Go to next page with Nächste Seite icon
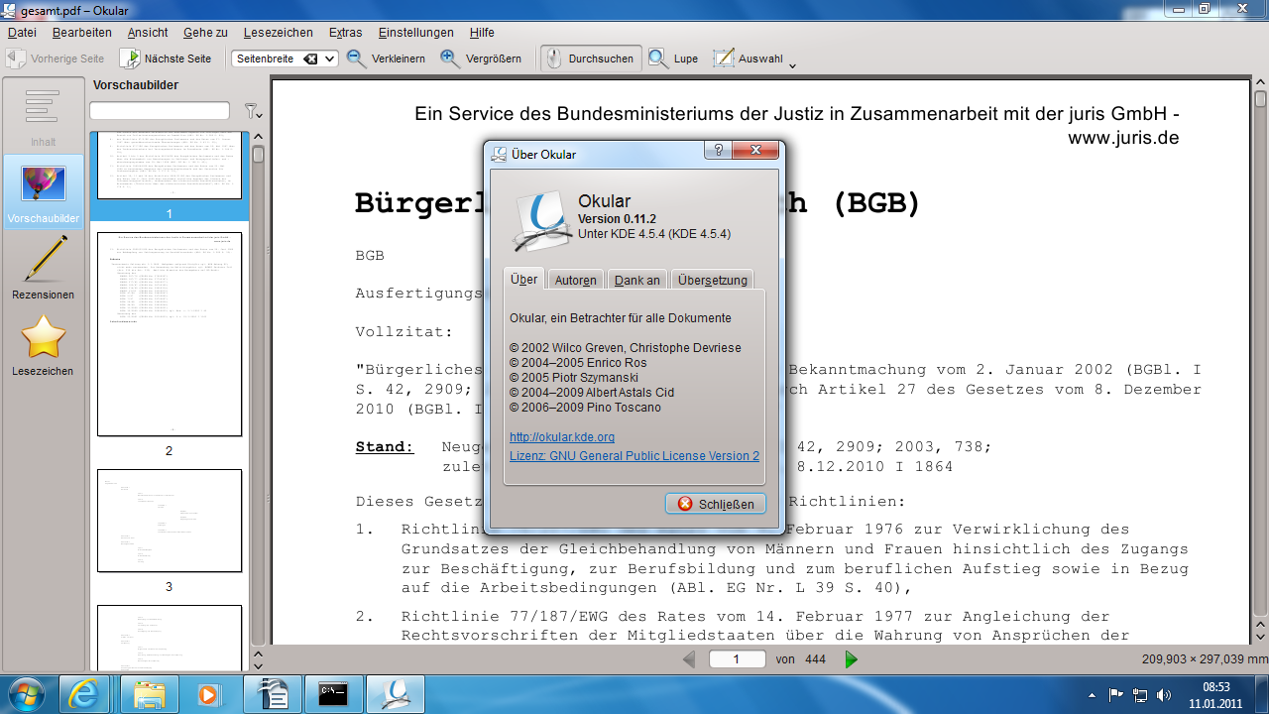 [132, 58]
